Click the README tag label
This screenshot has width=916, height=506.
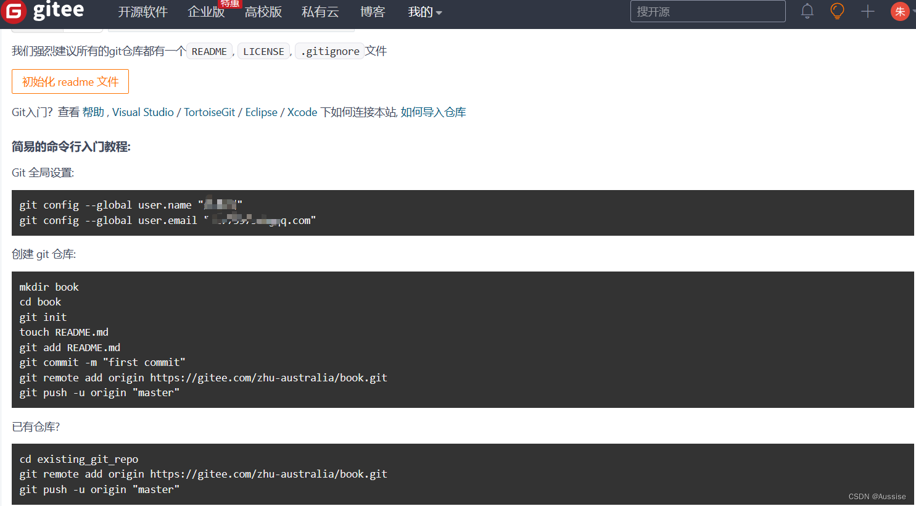tap(209, 51)
